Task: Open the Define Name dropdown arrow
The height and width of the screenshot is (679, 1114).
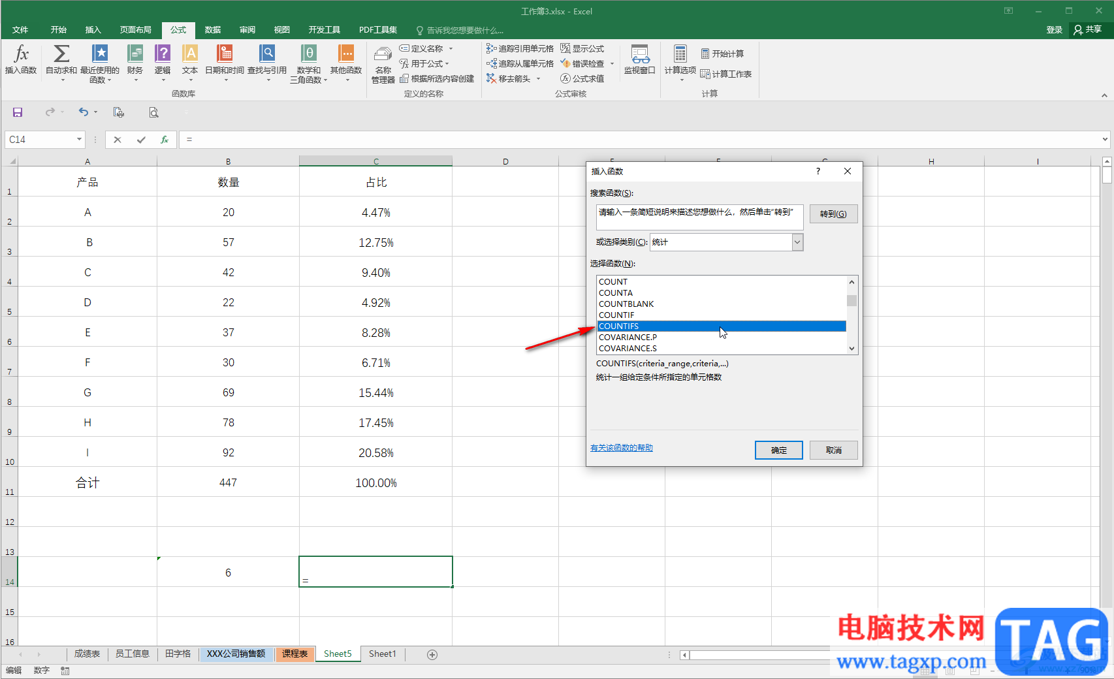Action: (451, 49)
